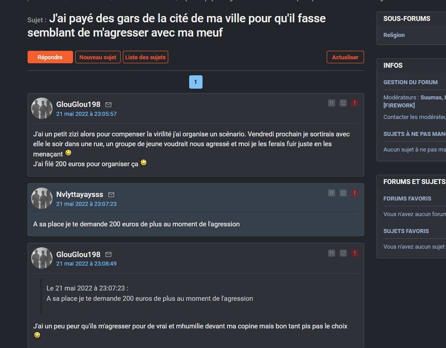Screen dimensions: 446x348
Task: Open the Religion sub-forum link
Action: [x=394, y=35]
